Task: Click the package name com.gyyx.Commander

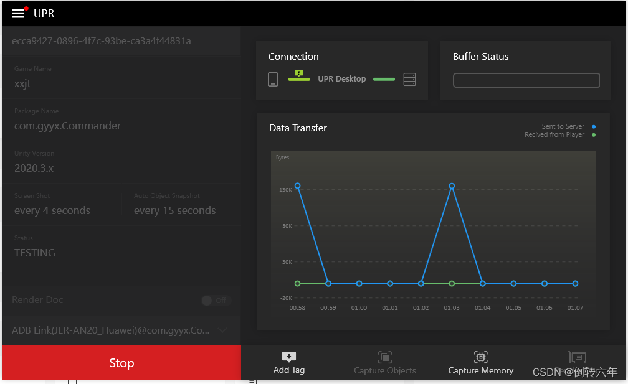Action: click(x=67, y=126)
